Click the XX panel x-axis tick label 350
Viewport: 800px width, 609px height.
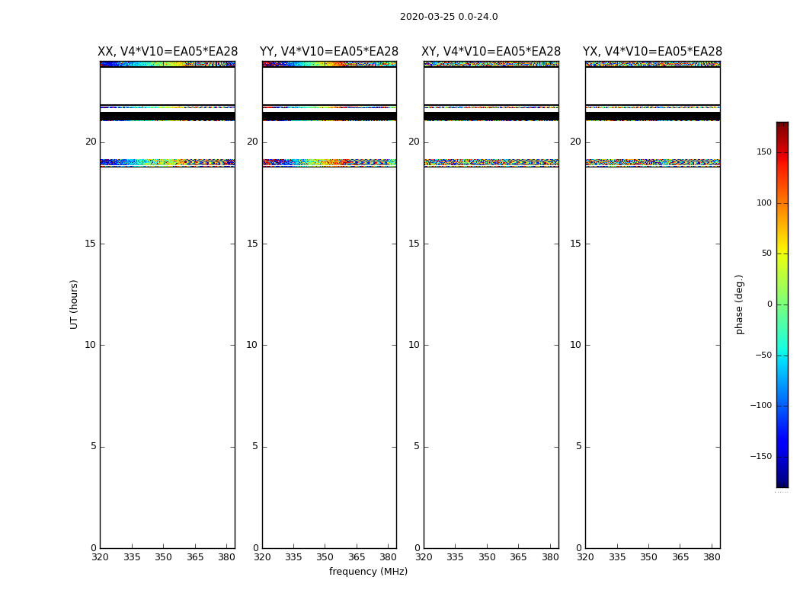[163, 557]
